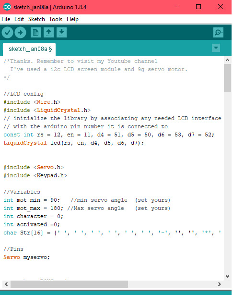The image size is (233, 295).
Task: Click the '//LCD config' comment line
Action: click(23, 94)
